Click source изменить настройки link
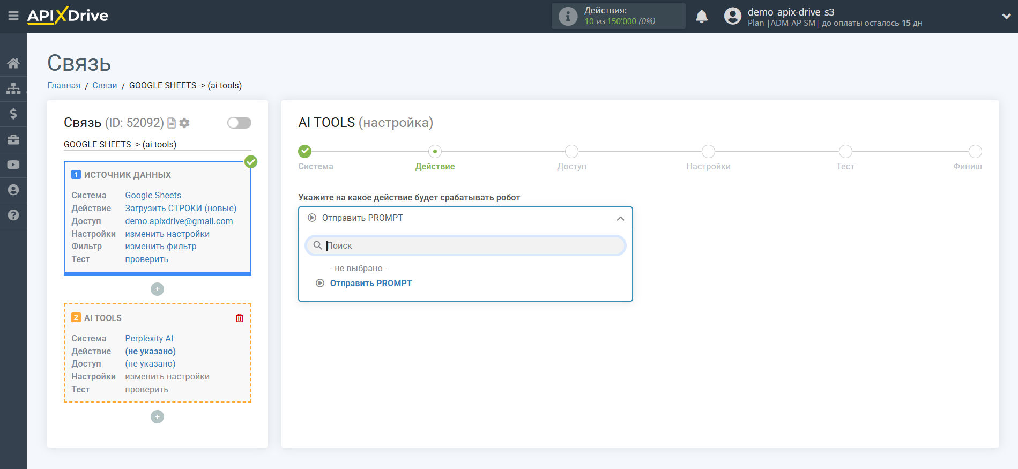Image resolution: width=1018 pixels, height=469 pixels. pos(167,234)
